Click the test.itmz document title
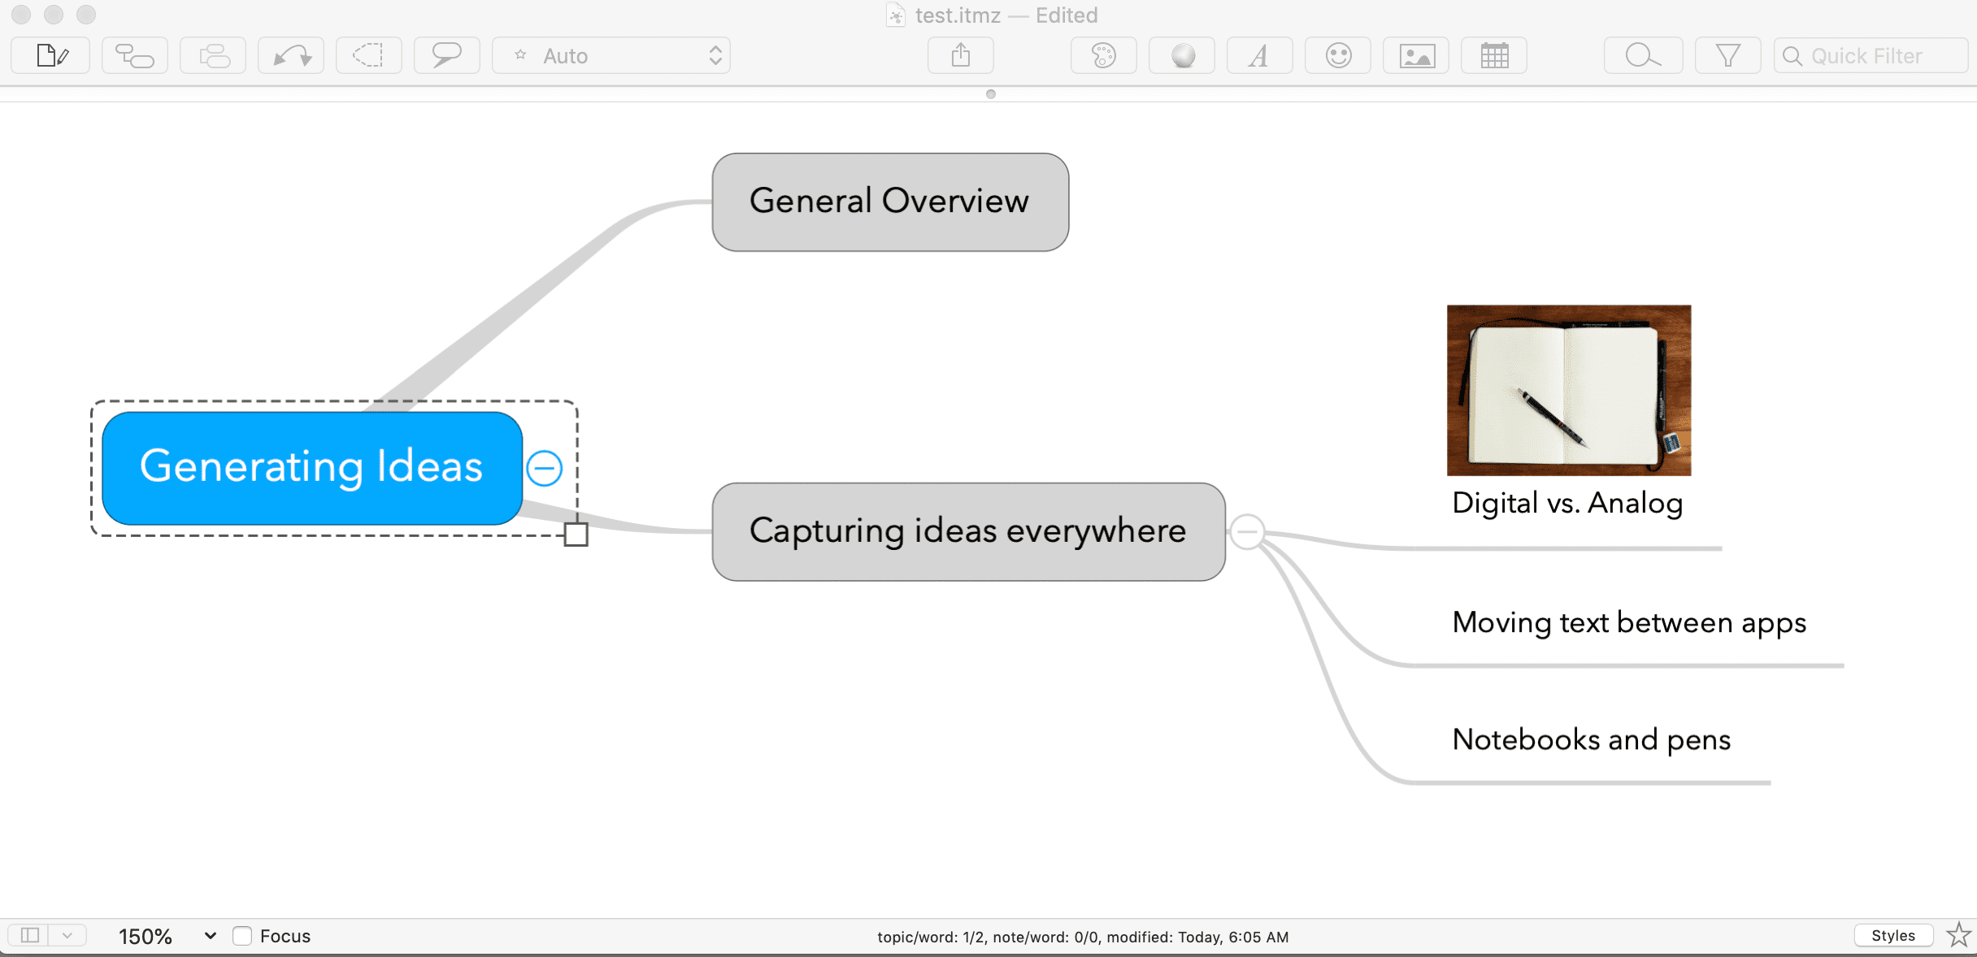The width and height of the screenshot is (1977, 957). (x=958, y=15)
